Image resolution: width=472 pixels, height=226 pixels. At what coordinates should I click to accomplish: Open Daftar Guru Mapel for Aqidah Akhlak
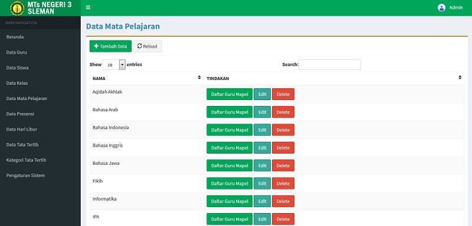pos(230,94)
